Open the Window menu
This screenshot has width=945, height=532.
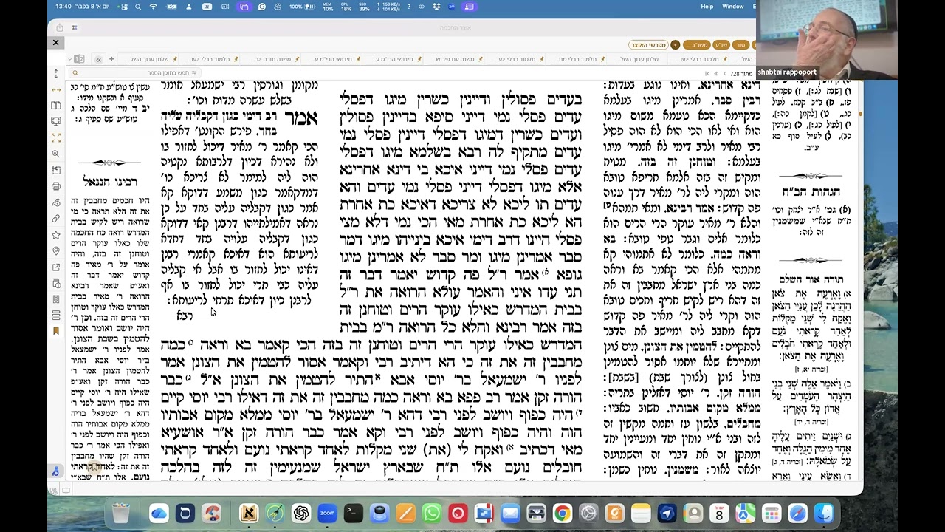pos(733,6)
